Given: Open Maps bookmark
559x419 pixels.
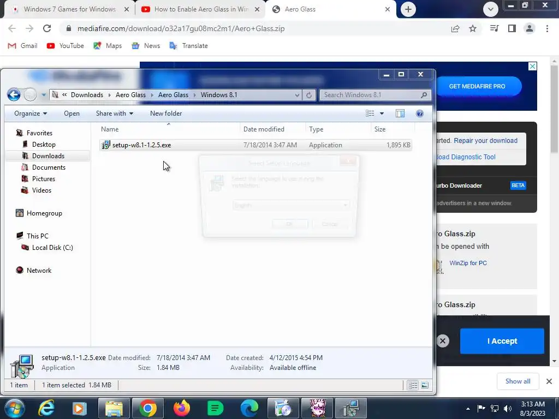Looking at the screenshot, I should 108,46.
